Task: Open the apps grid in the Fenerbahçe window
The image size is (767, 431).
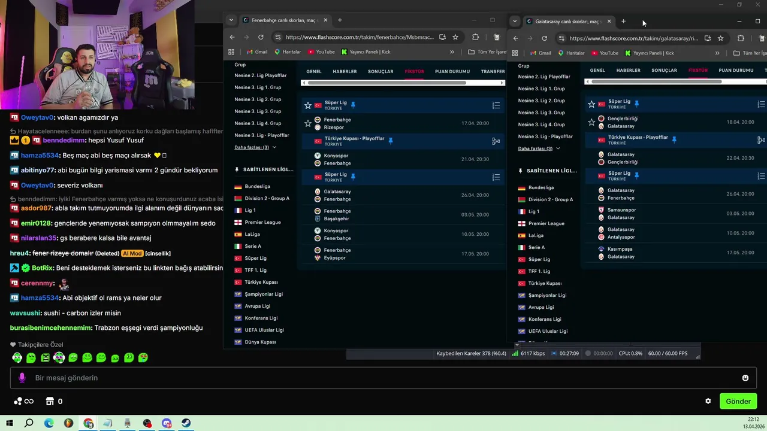Action: 231,52
